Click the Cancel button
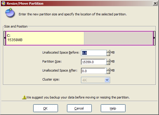 tap(79, 108)
